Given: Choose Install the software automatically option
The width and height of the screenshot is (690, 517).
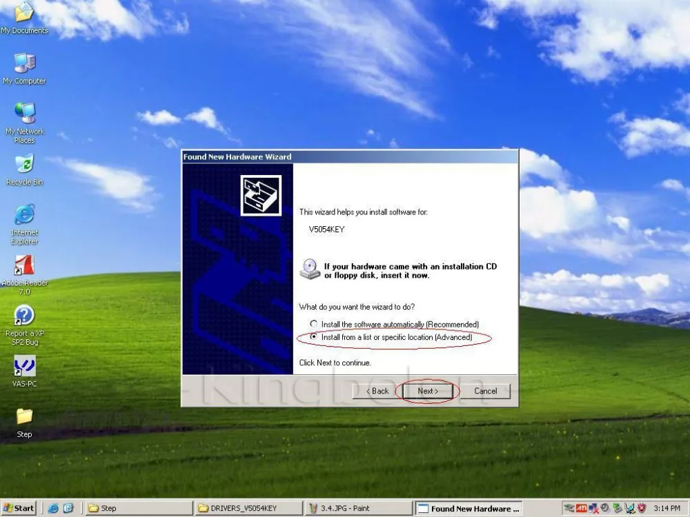Looking at the screenshot, I should coord(395,324).
